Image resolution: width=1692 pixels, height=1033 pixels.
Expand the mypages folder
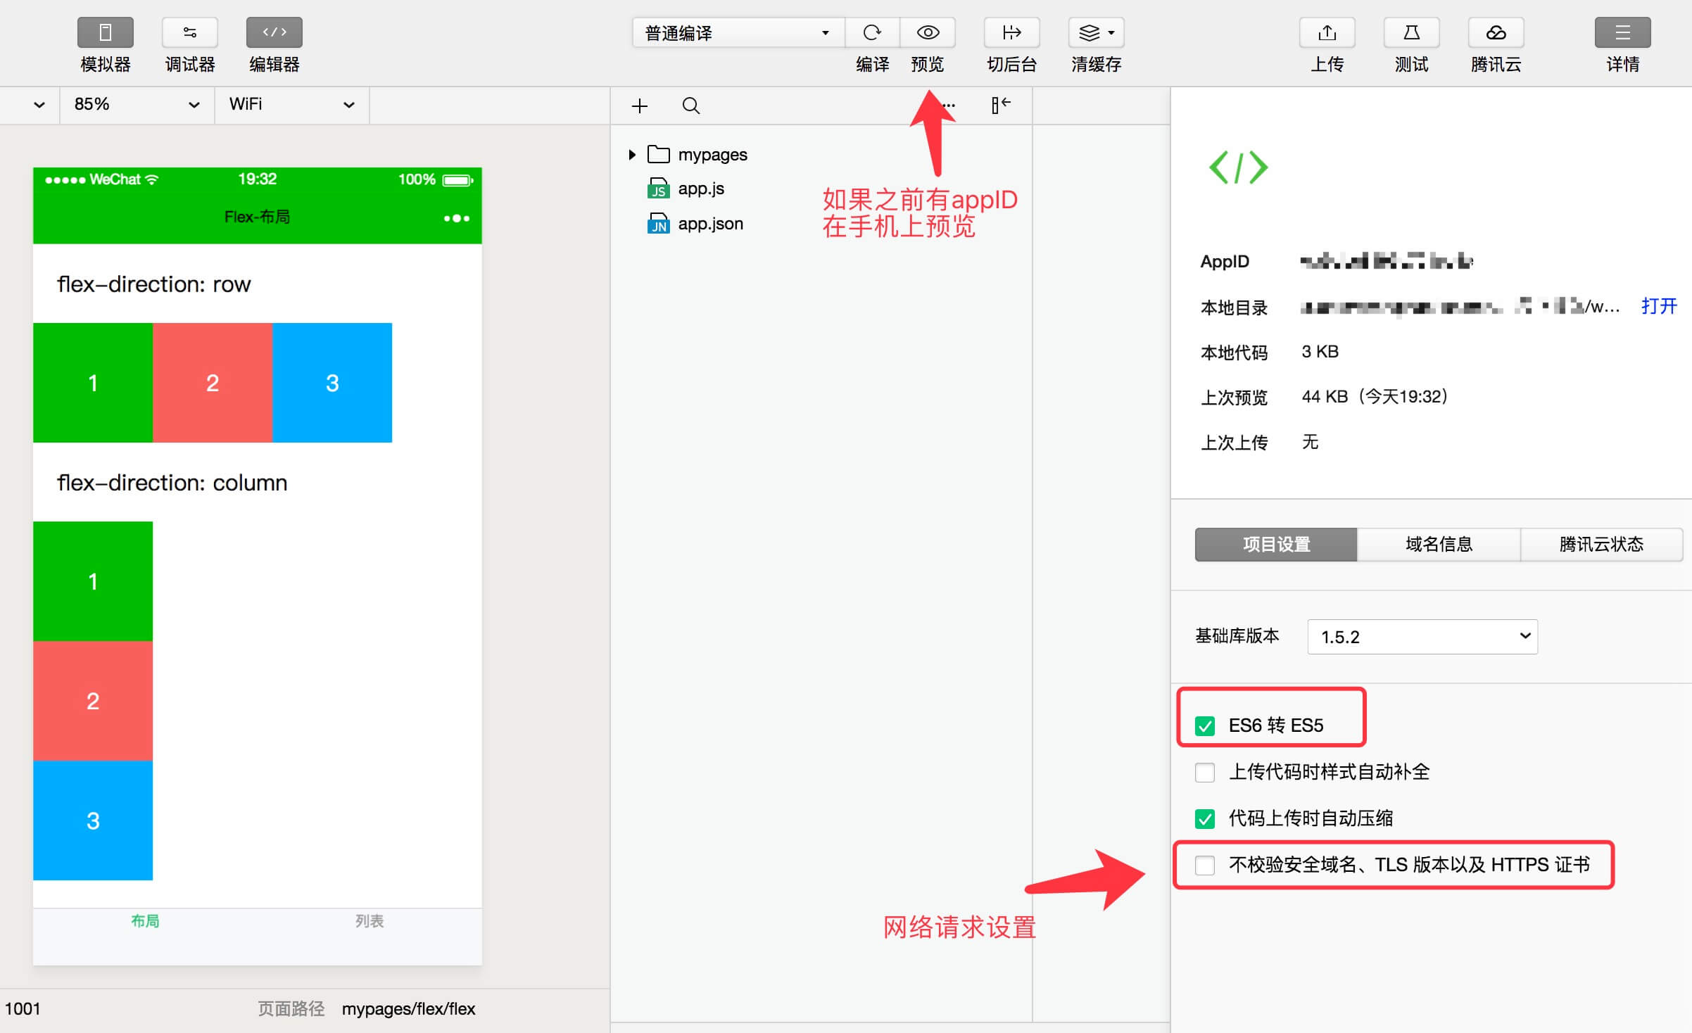pyautogui.click(x=632, y=154)
